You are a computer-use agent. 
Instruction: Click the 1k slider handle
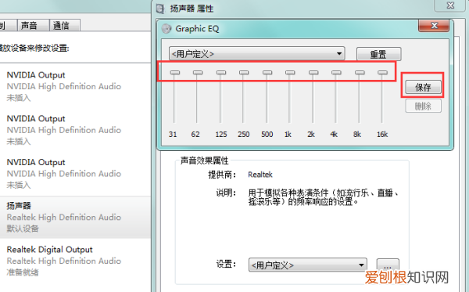[290, 73]
